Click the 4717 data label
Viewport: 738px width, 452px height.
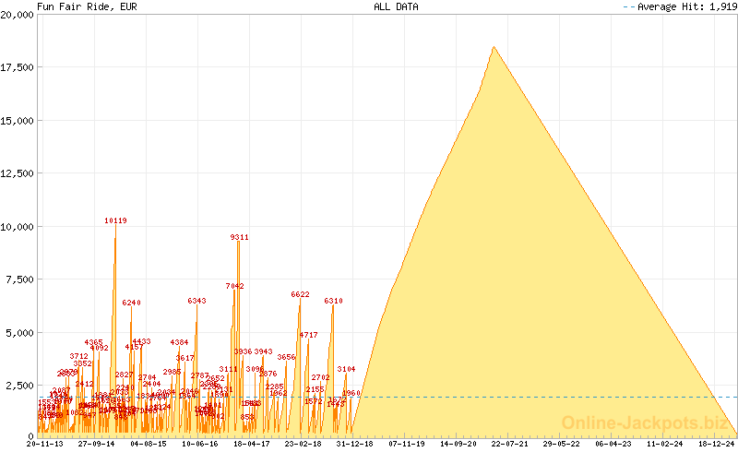(x=308, y=335)
